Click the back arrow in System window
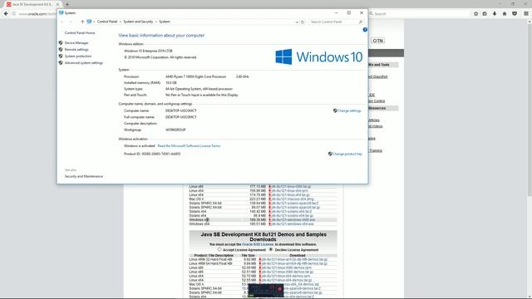 [x=62, y=22]
